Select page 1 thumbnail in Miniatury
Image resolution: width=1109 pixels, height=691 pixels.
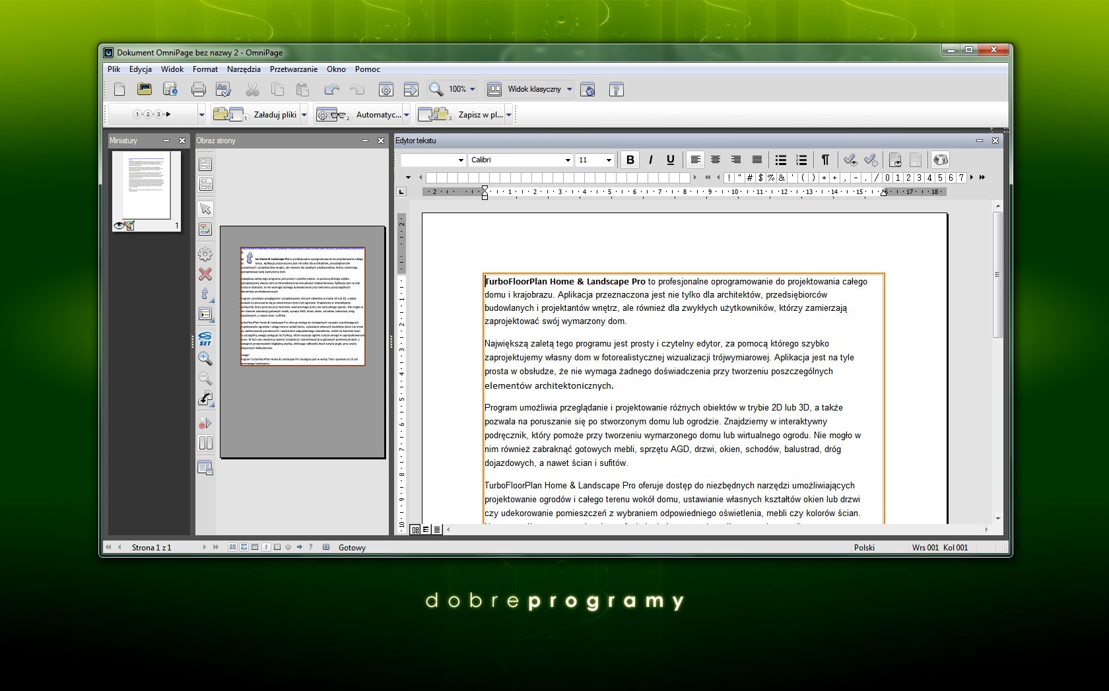click(x=146, y=191)
